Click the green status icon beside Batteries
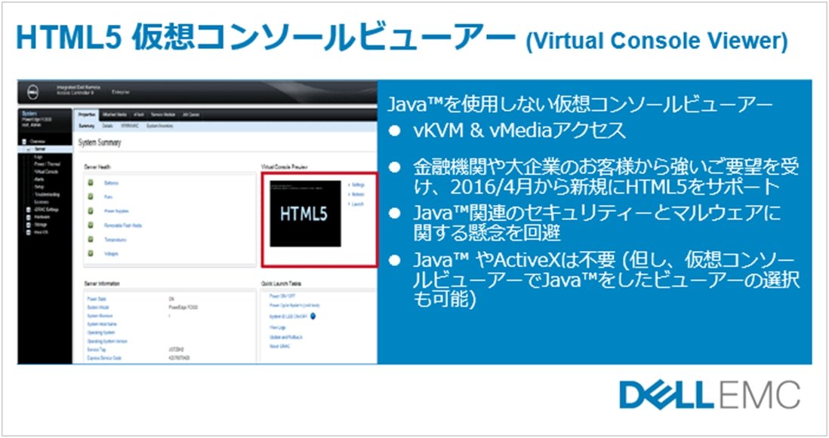Image resolution: width=829 pixels, height=438 pixels. coord(91,182)
